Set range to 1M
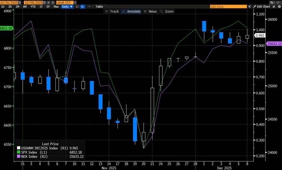The image size is (282, 170). click(18, 7)
